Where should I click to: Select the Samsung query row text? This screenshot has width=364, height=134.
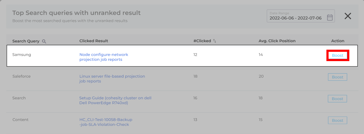[x=21, y=55]
